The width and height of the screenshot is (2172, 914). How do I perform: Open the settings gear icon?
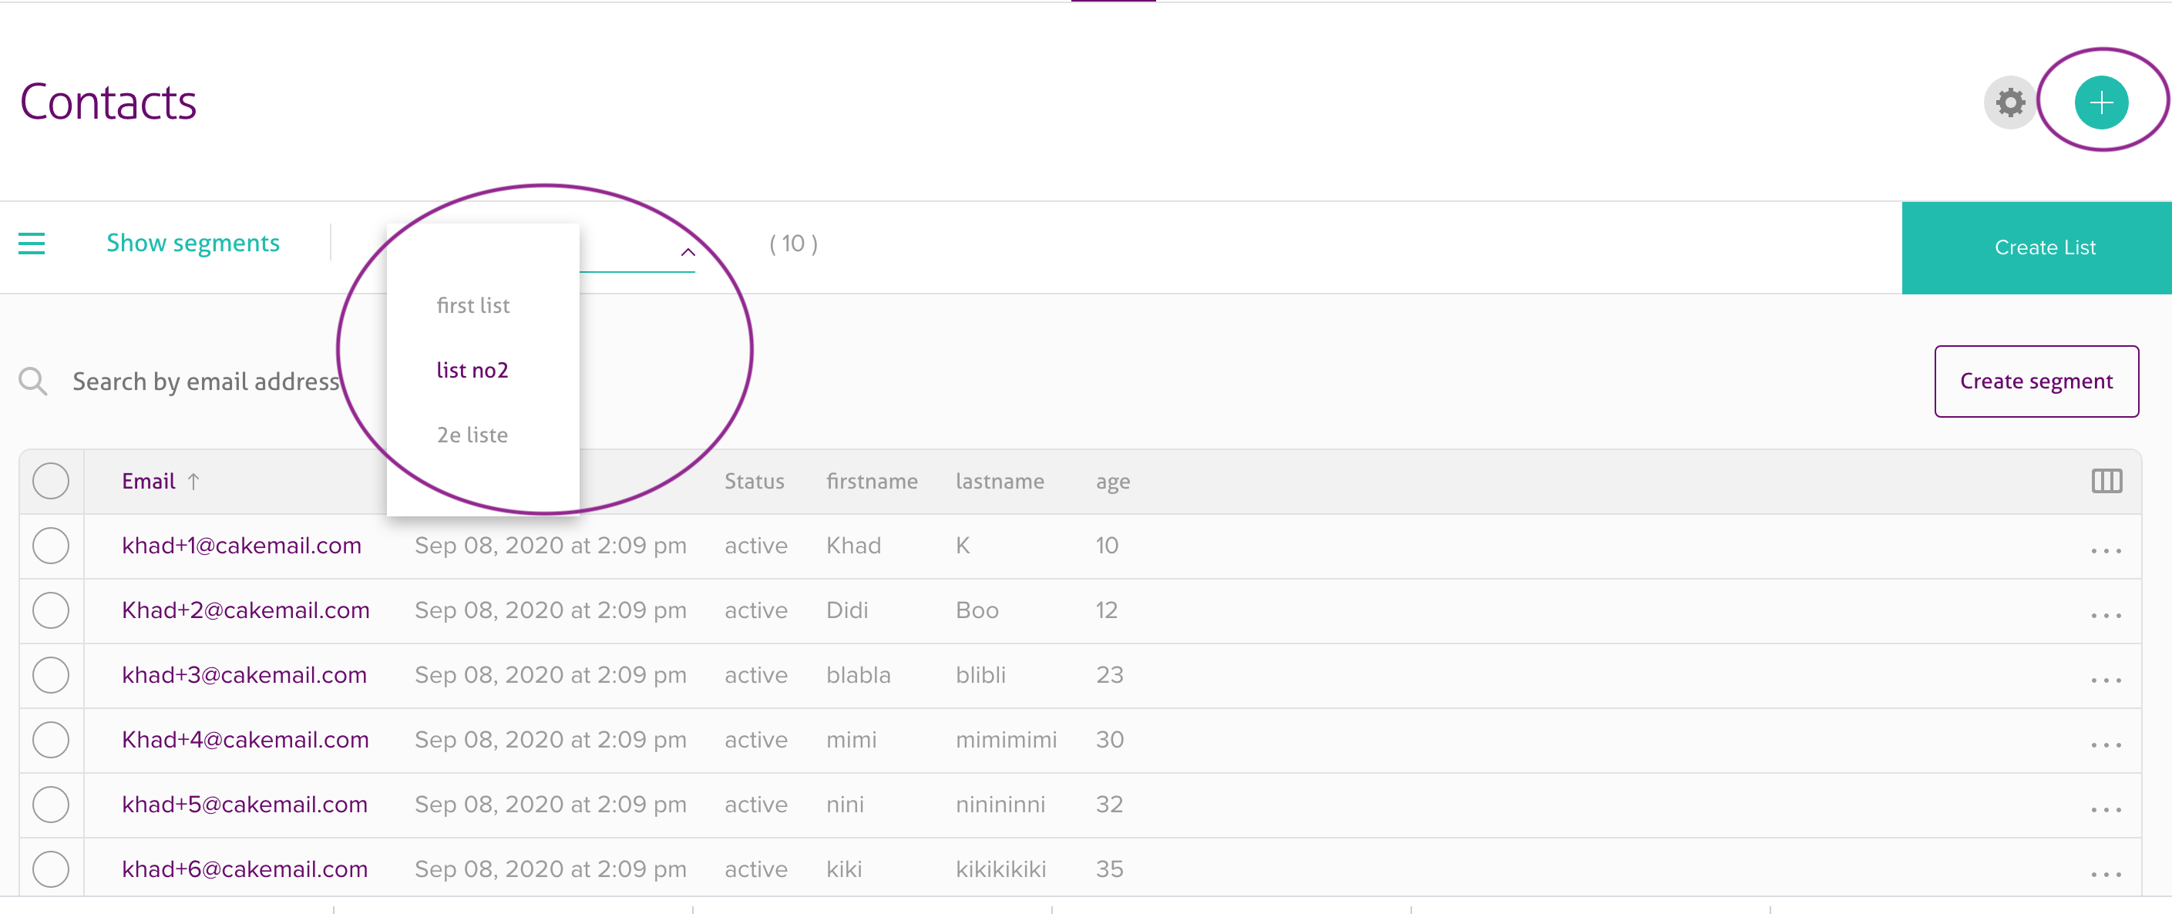click(2010, 102)
